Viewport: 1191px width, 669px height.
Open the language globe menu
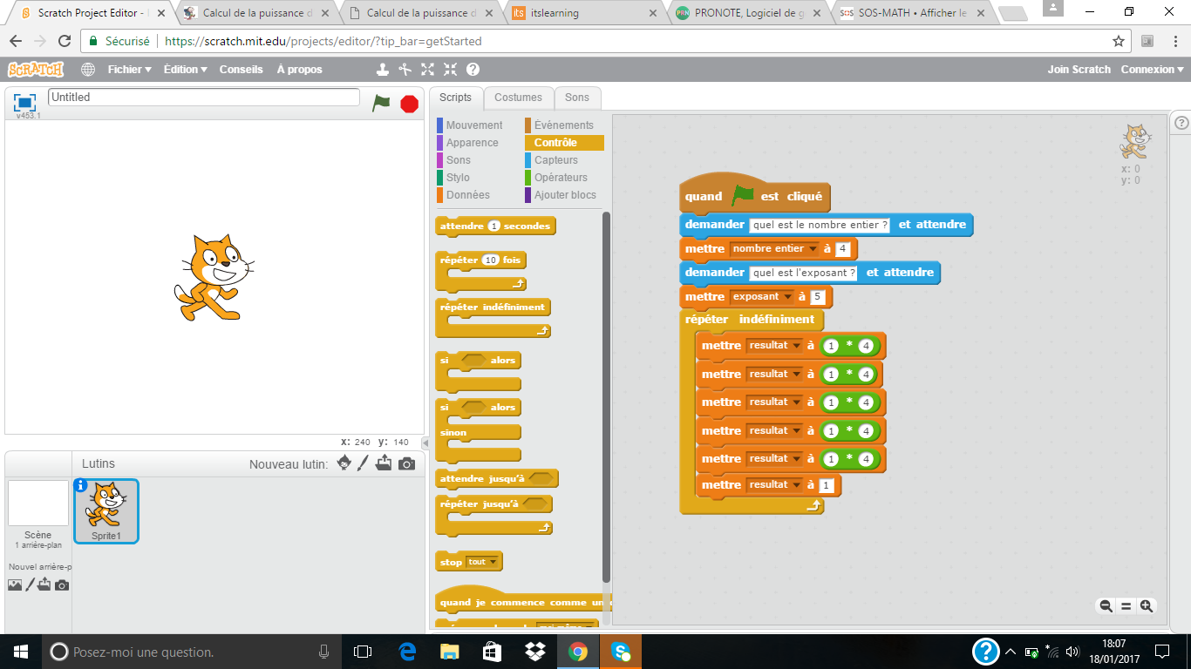click(88, 70)
